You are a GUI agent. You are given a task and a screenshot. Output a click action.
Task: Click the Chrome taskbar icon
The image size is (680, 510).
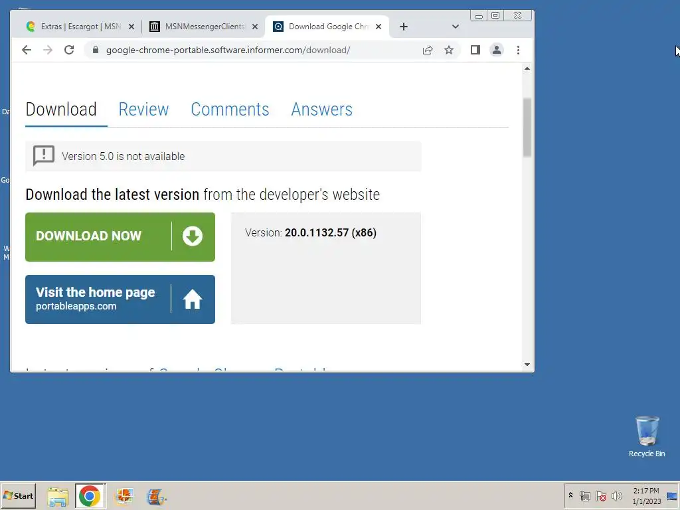point(90,496)
